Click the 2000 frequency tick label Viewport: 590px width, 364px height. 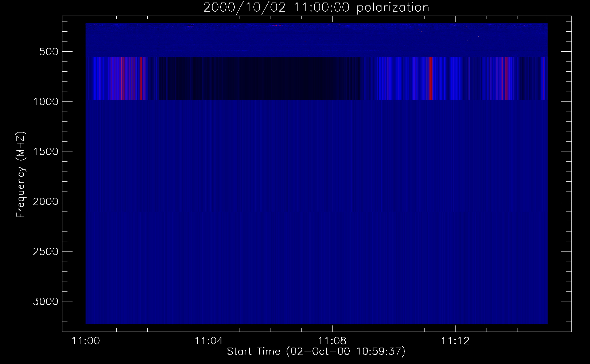click(46, 202)
